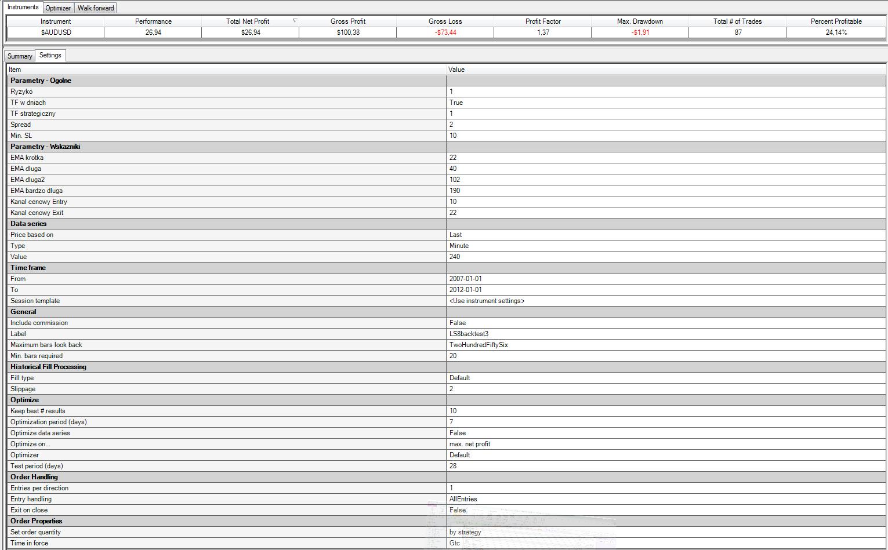Click the Include commission row label
The height and width of the screenshot is (550, 888).
click(x=39, y=323)
